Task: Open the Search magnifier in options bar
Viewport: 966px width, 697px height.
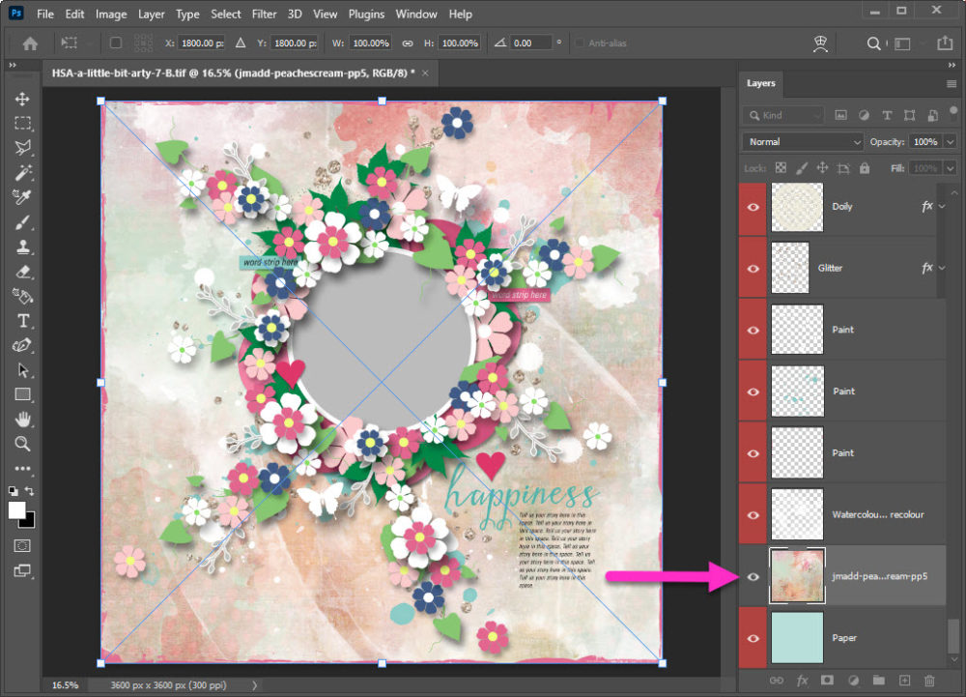Action: tap(873, 44)
